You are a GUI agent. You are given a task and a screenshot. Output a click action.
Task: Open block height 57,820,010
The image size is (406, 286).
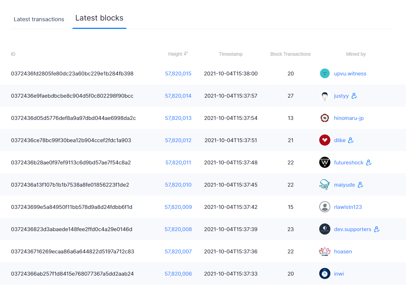point(178,185)
